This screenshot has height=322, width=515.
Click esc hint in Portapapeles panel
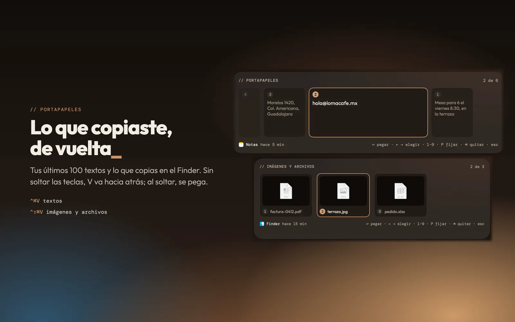tap(494, 145)
